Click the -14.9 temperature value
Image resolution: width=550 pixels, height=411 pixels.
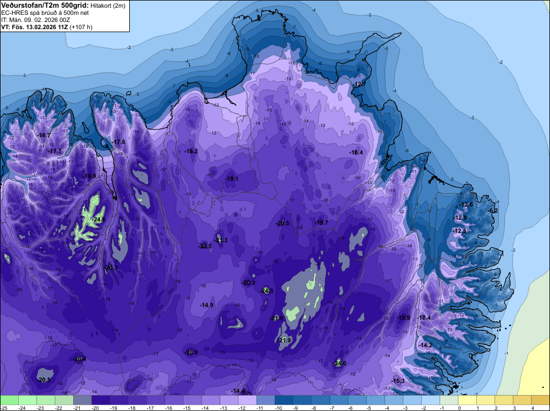(206, 305)
